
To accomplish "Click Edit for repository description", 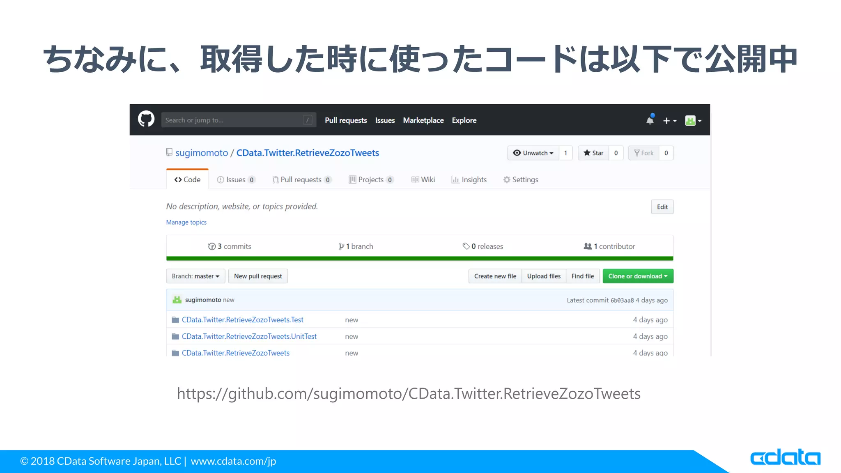I will tap(662, 207).
